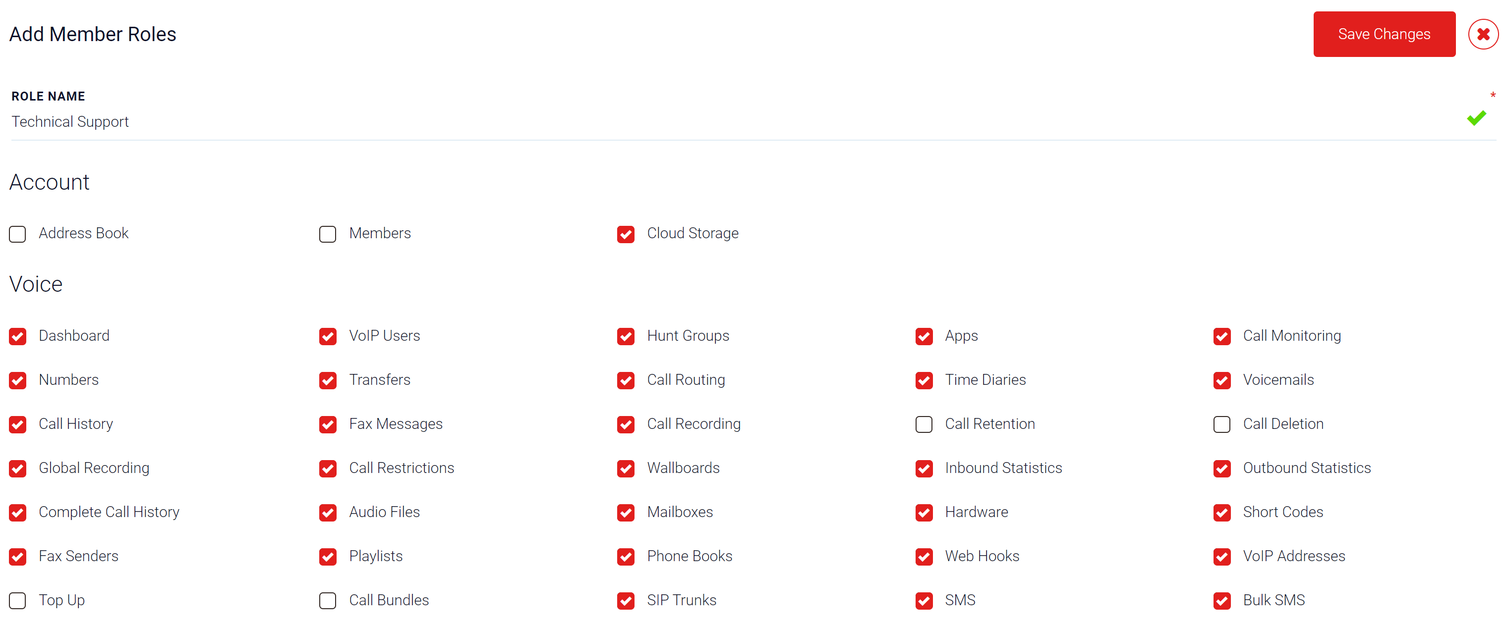The width and height of the screenshot is (1505, 628).
Task: Uncheck Call Monitoring permission
Action: pos(1221,337)
